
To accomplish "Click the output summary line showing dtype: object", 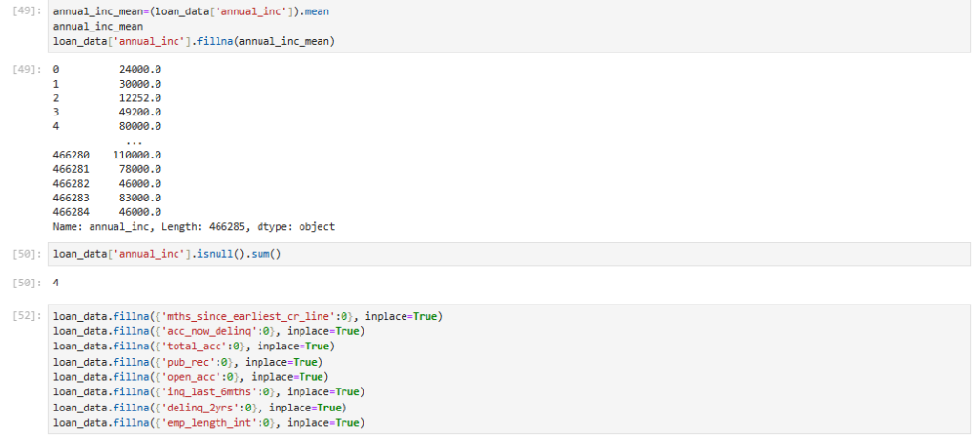I will [x=194, y=226].
